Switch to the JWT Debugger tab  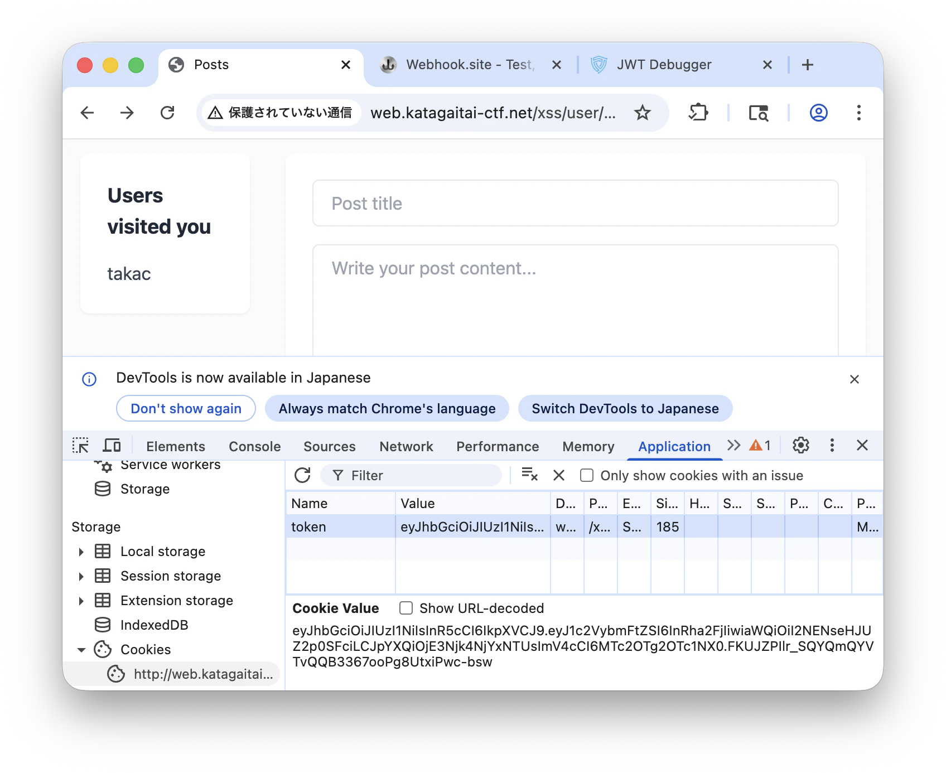click(x=664, y=65)
